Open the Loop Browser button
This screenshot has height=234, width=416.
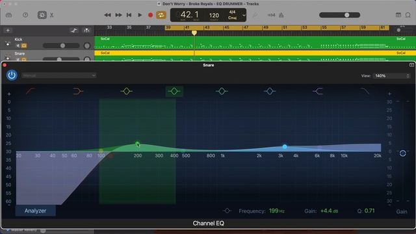click(x=408, y=15)
